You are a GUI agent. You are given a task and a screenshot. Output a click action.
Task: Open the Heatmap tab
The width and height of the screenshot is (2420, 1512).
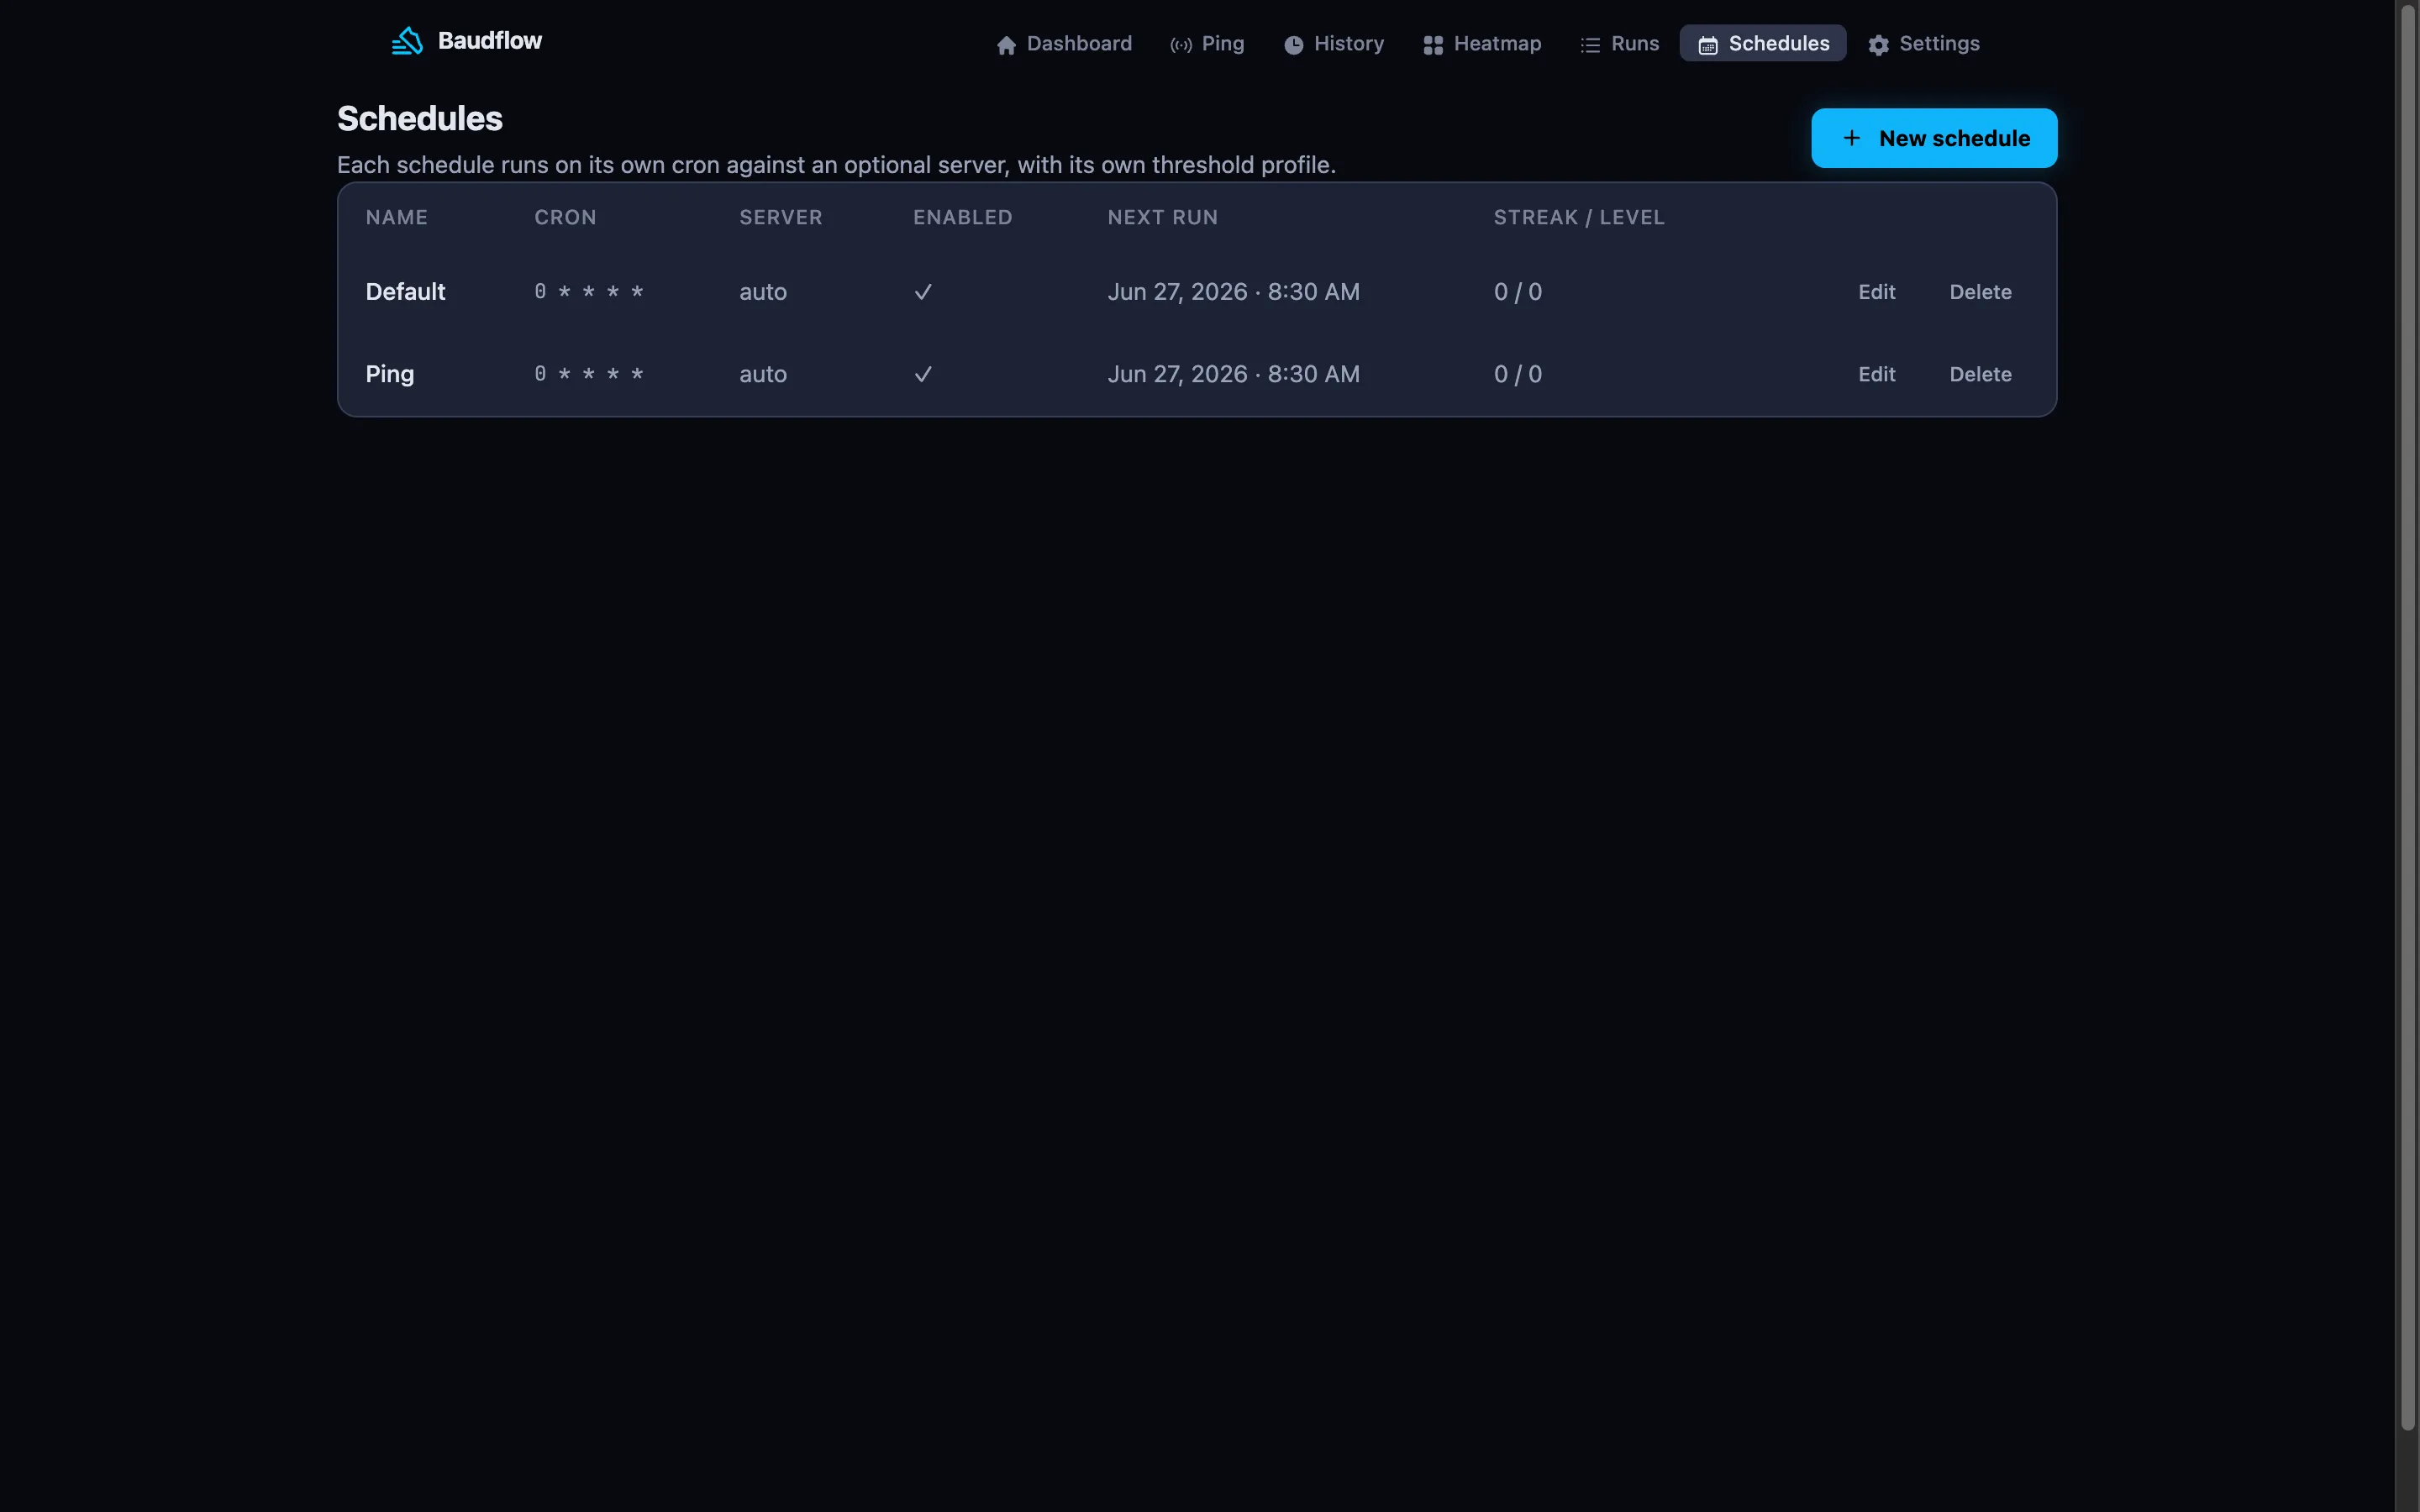1482,44
